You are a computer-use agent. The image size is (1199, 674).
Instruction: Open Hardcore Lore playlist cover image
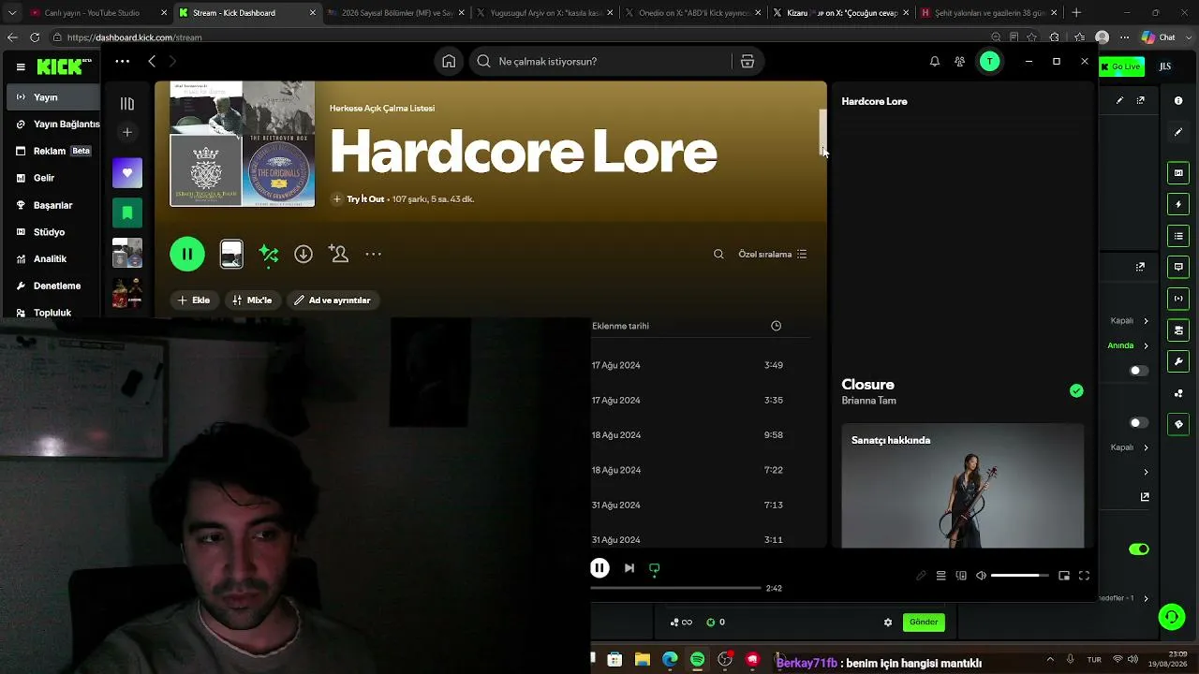(242, 143)
